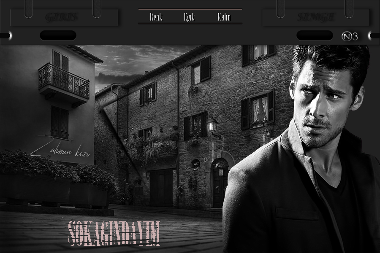Click the black pill field below SIMGE

click(x=315, y=35)
